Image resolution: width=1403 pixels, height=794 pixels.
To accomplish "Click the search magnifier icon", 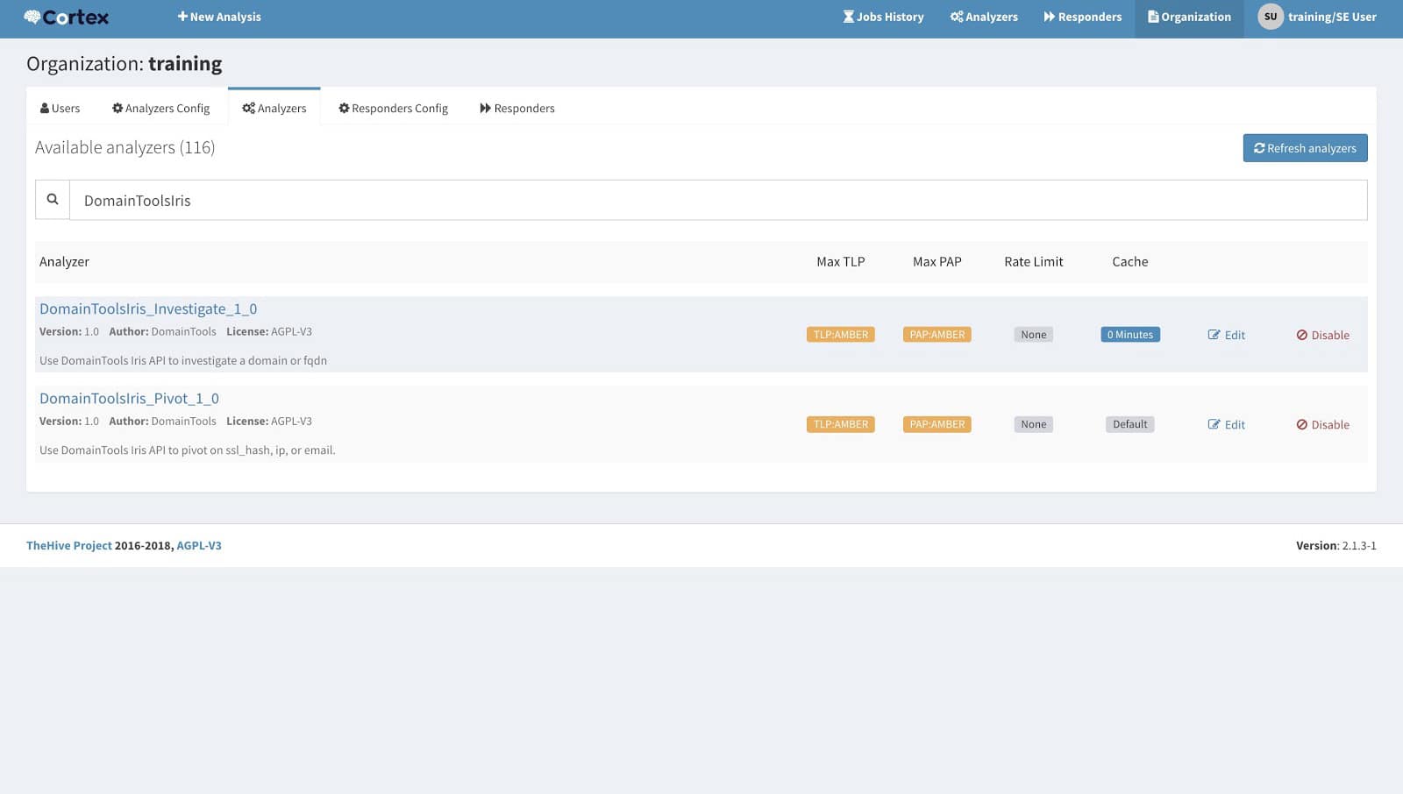I will click(x=53, y=200).
